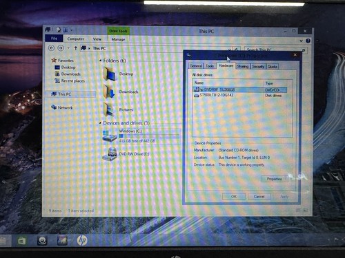The image size is (345, 258).
Task: Switch to Security tab in Properties
Action: (x=258, y=67)
